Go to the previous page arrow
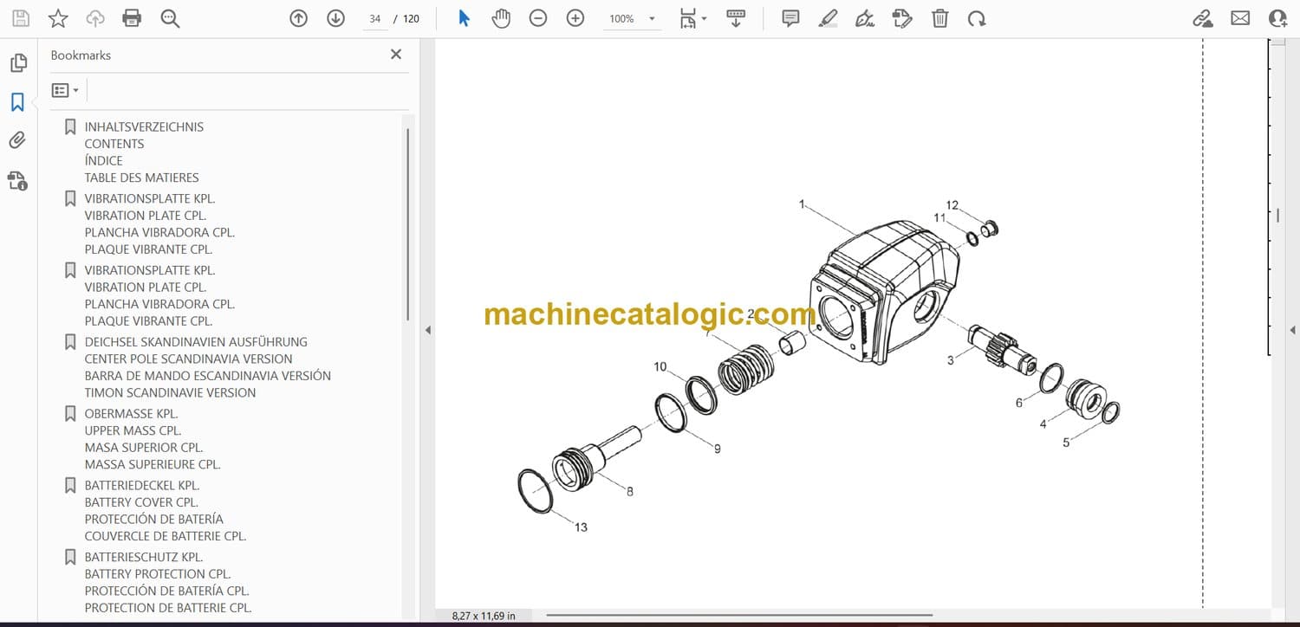Image resolution: width=1300 pixels, height=627 pixels. 299,18
